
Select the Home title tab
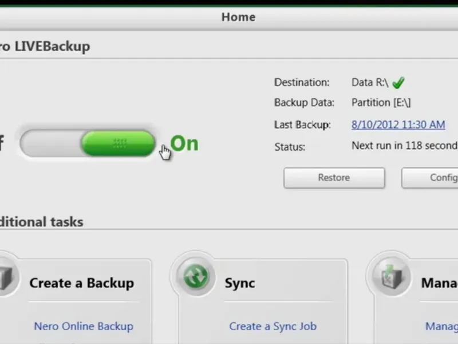click(x=238, y=17)
